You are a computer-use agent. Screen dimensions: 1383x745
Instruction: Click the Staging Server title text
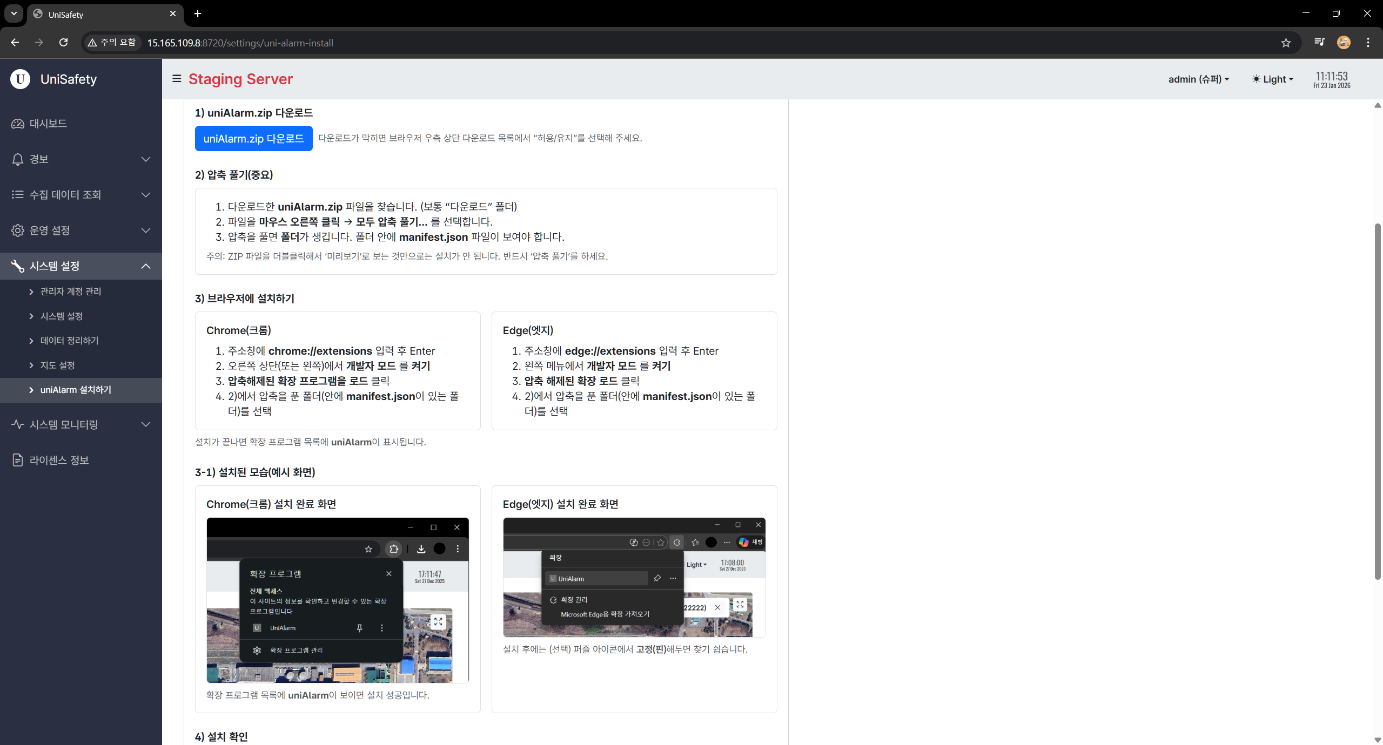(240, 79)
